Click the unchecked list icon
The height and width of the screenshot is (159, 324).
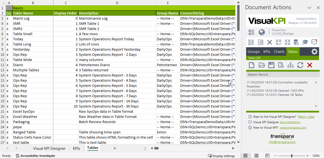coord(261,42)
